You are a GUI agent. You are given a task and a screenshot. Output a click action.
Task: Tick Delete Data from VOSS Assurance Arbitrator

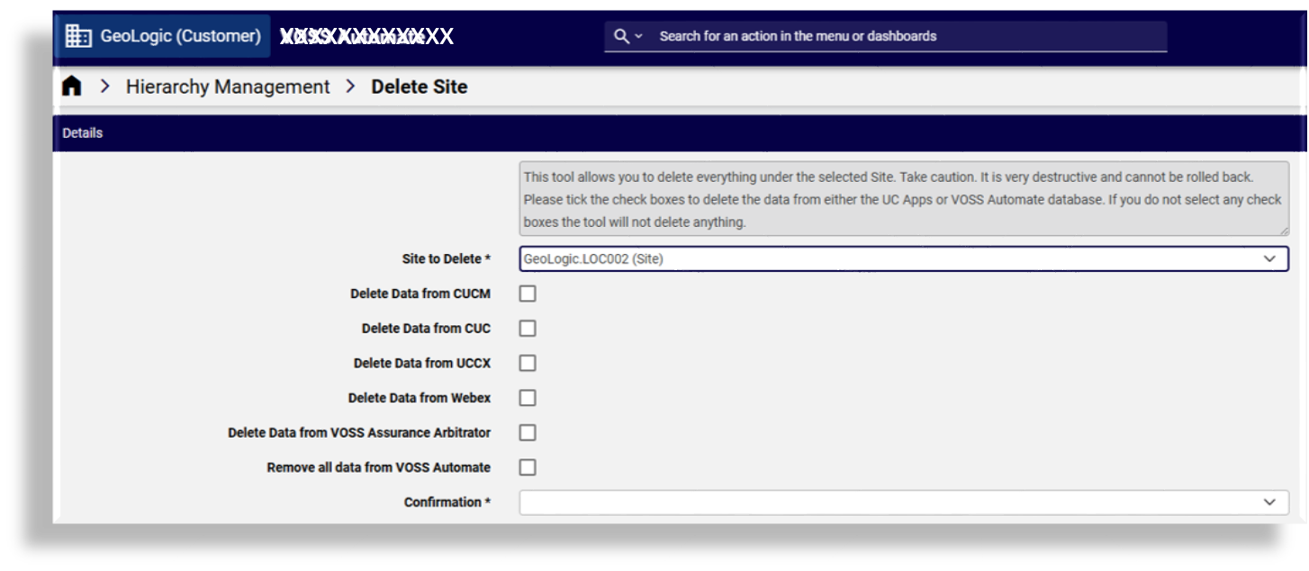528,432
